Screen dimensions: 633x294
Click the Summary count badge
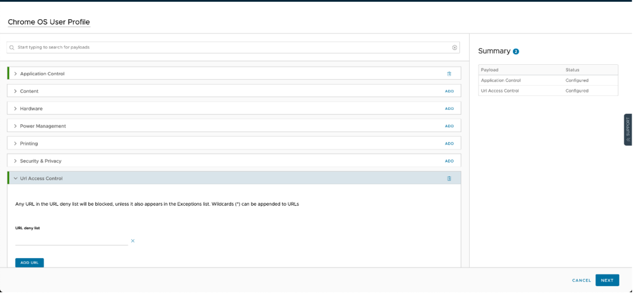[516, 52]
